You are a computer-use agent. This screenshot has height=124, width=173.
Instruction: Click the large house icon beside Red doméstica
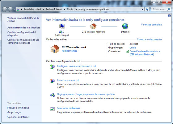[x=55, y=49]
